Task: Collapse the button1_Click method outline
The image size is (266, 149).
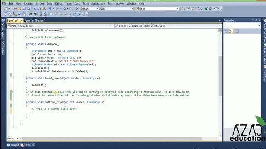Action: [x=13, y=102]
